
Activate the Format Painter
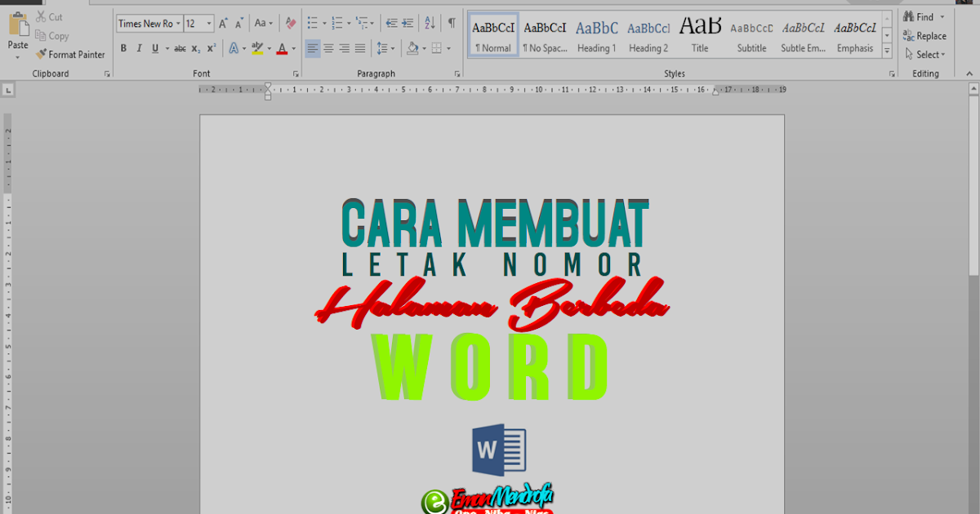pyautogui.click(x=70, y=55)
